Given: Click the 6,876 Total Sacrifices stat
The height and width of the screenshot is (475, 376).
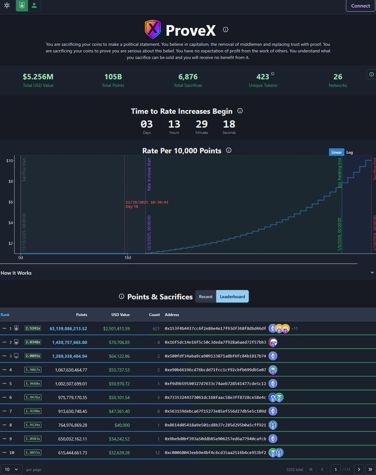Looking at the screenshot, I should (x=188, y=80).
